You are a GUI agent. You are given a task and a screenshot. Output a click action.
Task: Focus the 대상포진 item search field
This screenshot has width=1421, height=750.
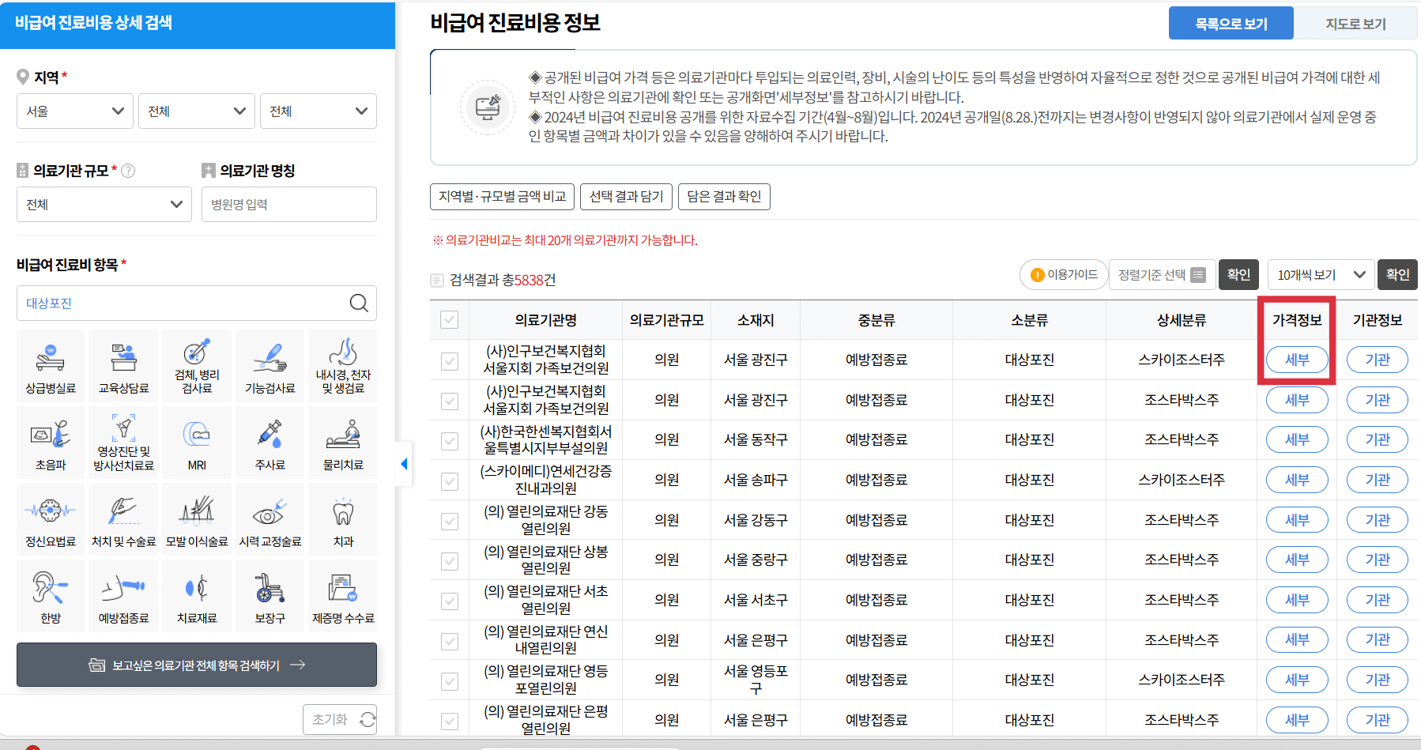pos(197,303)
